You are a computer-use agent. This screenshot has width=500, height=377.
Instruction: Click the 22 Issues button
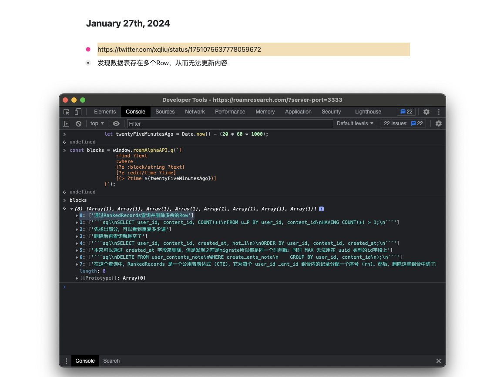[403, 123]
